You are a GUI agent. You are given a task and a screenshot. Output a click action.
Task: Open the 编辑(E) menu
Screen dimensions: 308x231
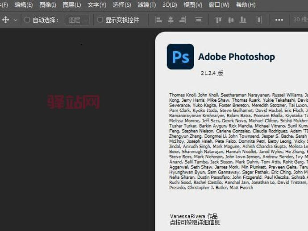24,5
